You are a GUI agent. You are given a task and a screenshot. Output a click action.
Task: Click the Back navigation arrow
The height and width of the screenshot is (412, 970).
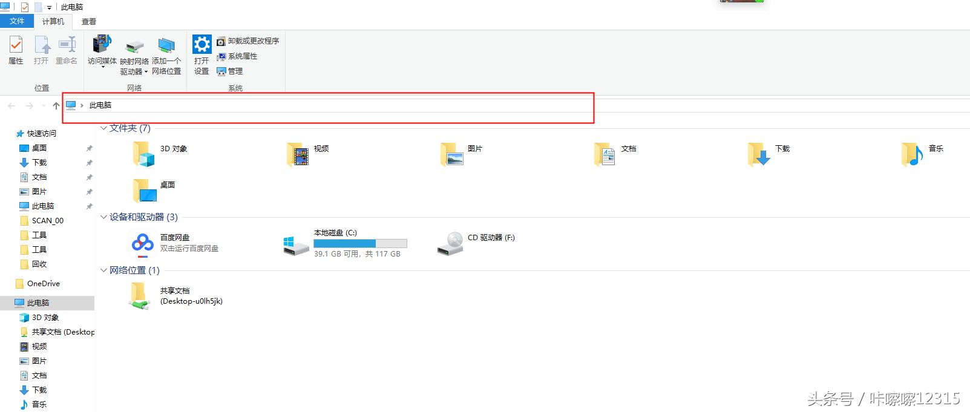11,106
